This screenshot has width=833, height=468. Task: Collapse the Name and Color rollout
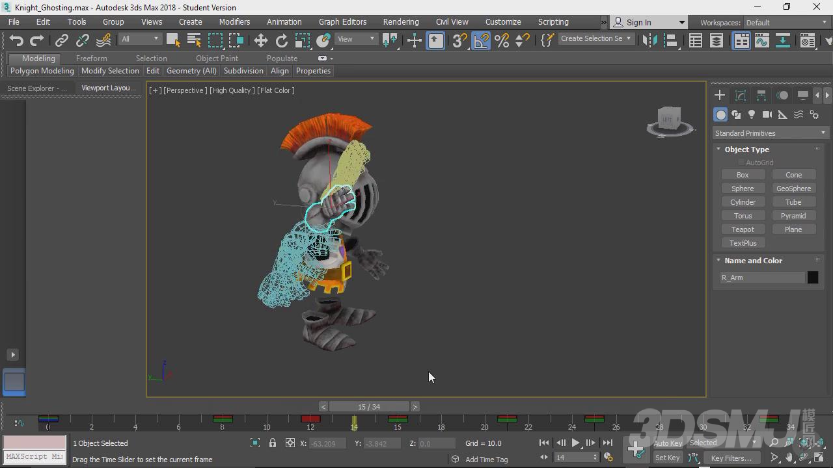point(753,261)
